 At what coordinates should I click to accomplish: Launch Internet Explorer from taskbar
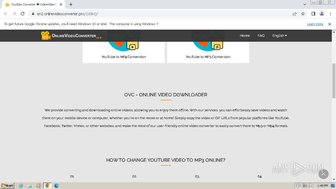click(21, 186)
